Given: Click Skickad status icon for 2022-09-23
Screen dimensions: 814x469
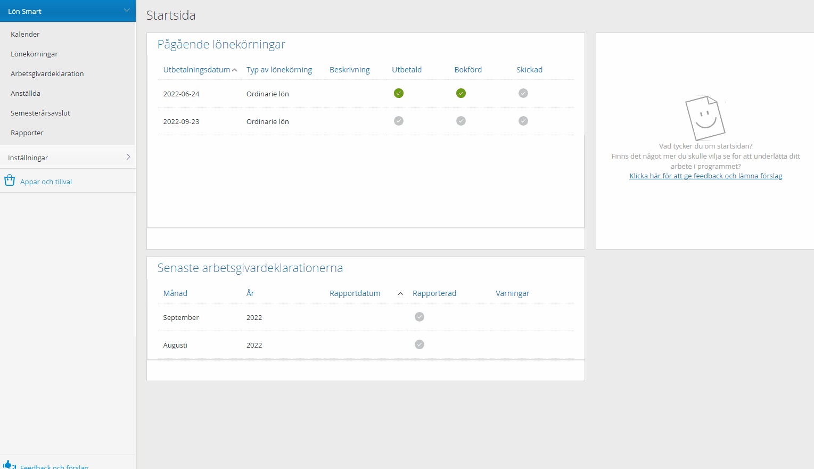Looking at the screenshot, I should click(x=523, y=121).
